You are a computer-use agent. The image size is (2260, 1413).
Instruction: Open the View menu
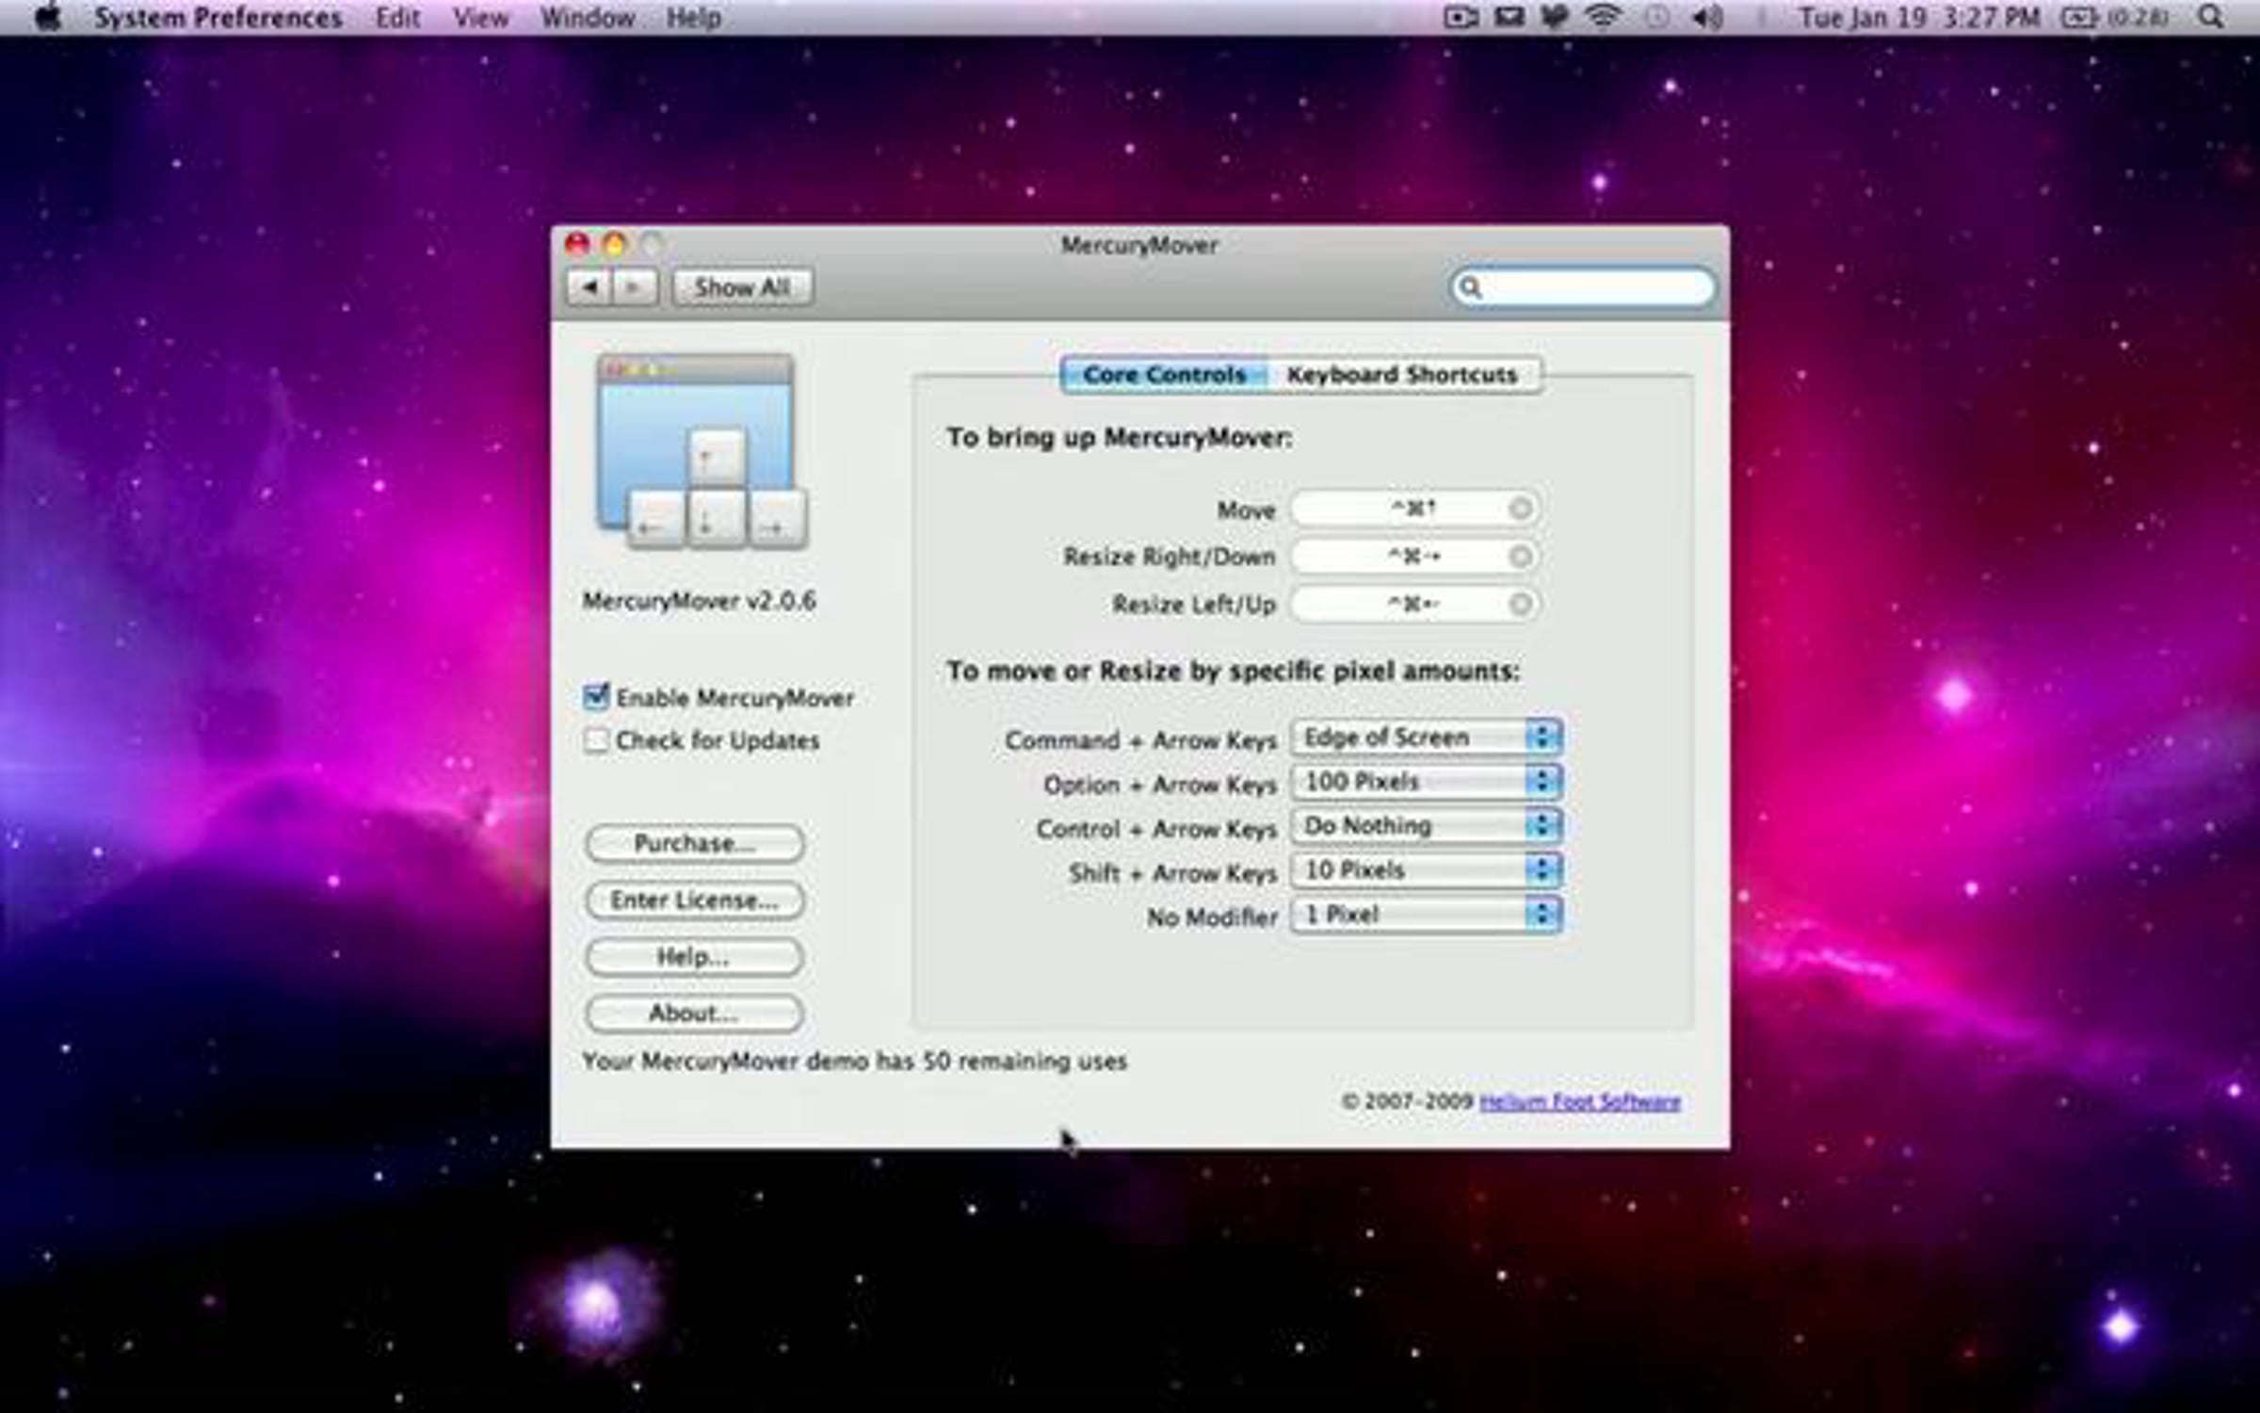pos(480,17)
